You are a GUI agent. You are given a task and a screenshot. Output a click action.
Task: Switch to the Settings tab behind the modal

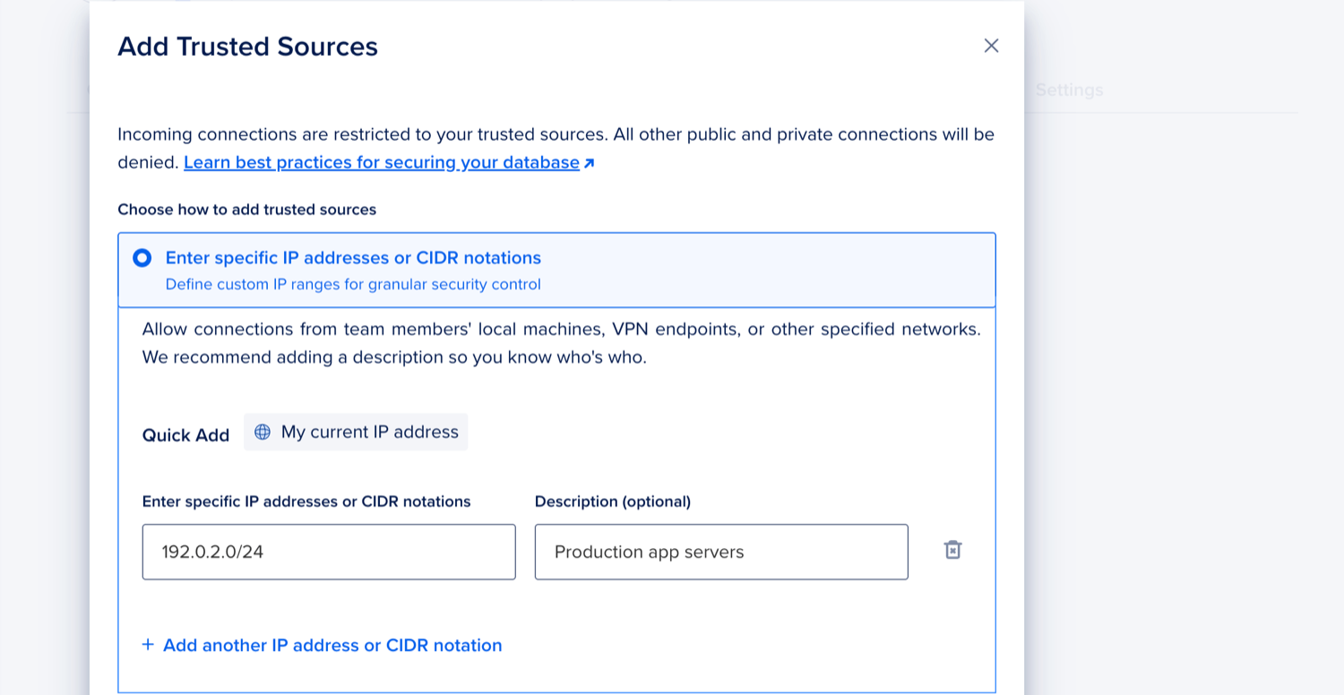[x=1069, y=90]
